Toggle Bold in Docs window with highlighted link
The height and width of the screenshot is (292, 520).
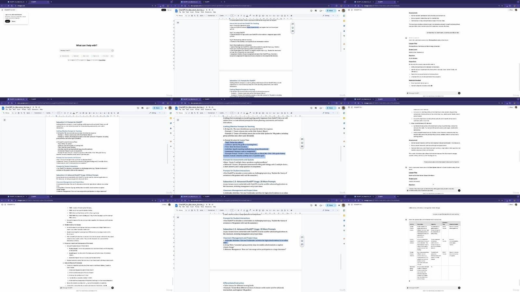[x=238, y=16]
